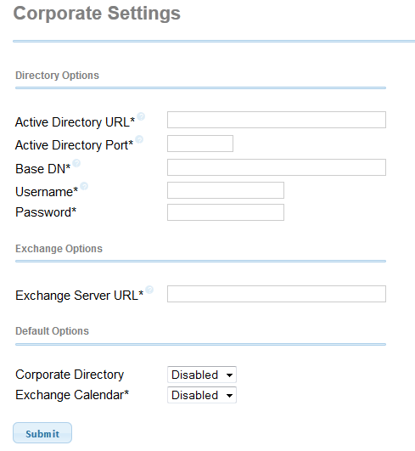This screenshot has width=415, height=451.
Task: Open help tooltip for Active Directory Port
Action: (139, 139)
